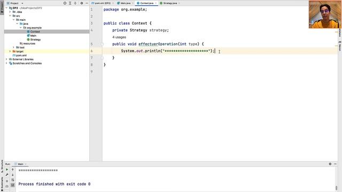Viewport: 342px width, 192px height.
Task: Click 'public class Context' declaration
Action: [x=125, y=23]
